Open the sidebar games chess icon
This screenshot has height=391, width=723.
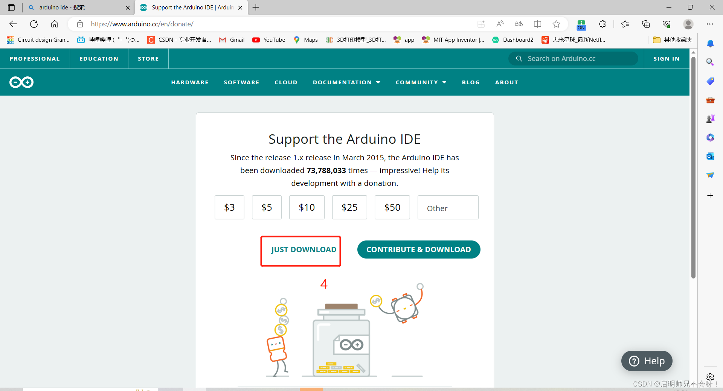click(710, 119)
